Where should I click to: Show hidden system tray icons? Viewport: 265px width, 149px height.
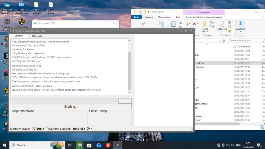click(x=214, y=145)
